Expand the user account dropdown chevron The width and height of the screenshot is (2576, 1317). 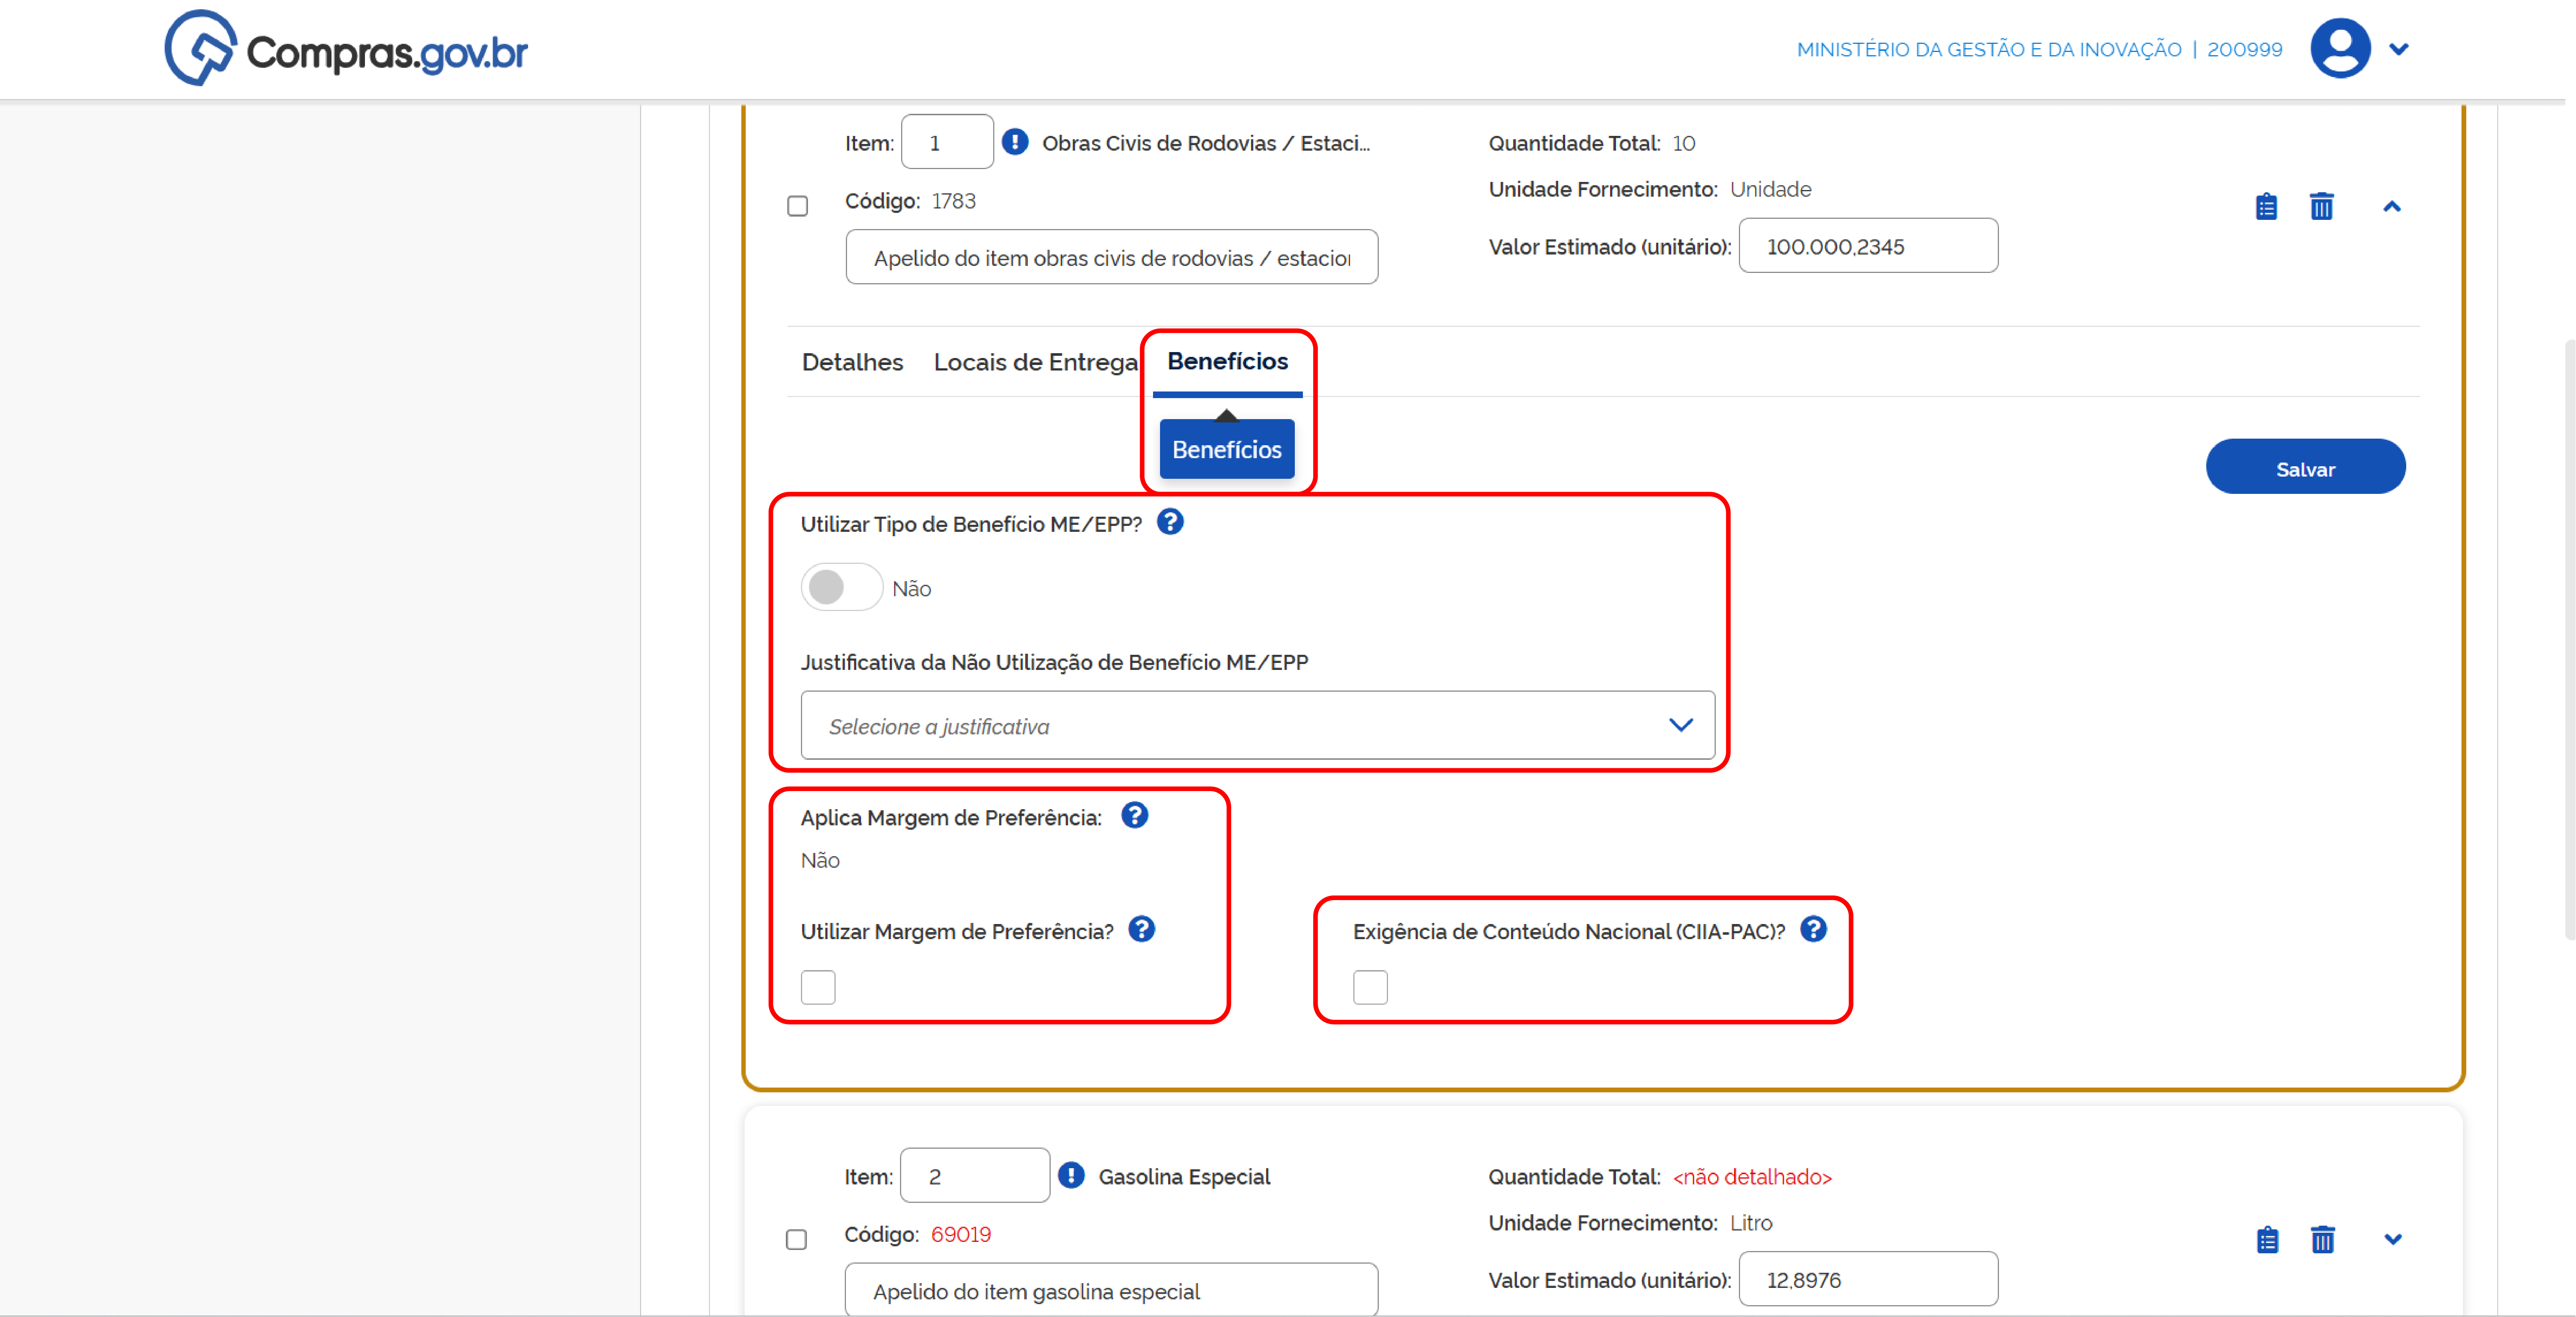(2398, 49)
